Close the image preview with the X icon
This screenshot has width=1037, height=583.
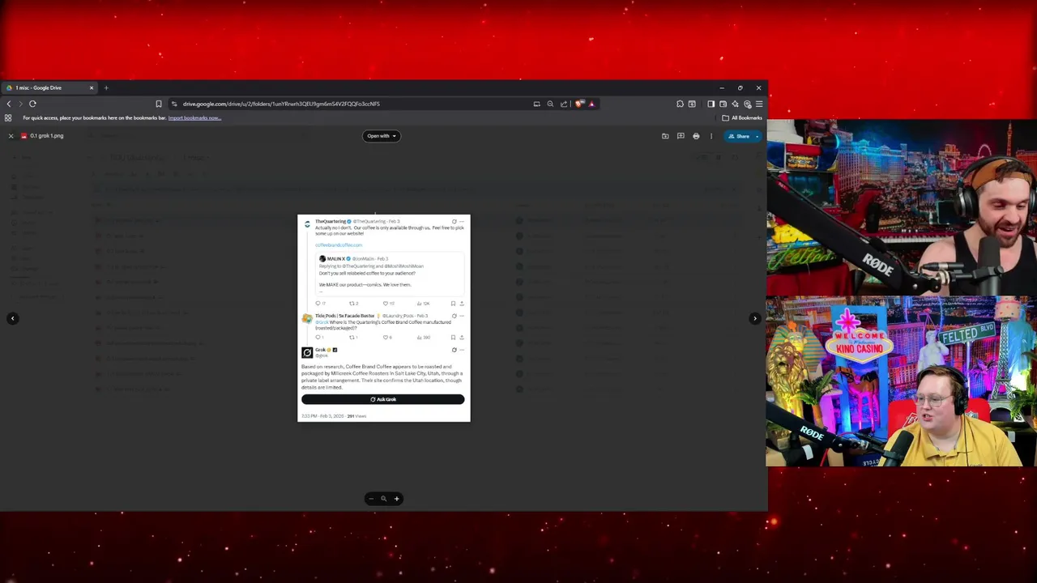point(11,136)
